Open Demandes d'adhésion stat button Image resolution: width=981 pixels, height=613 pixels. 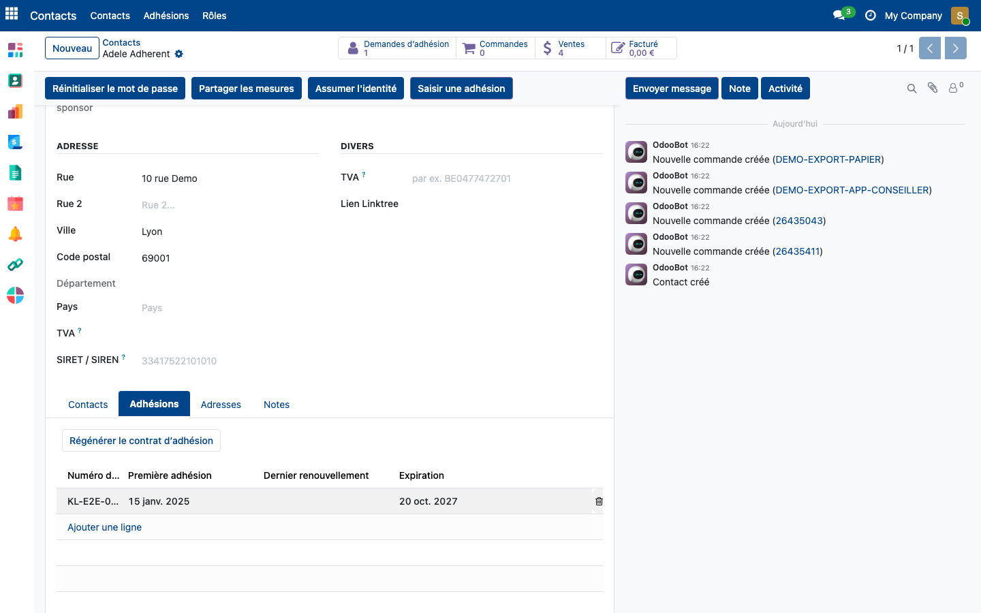pyautogui.click(x=397, y=48)
